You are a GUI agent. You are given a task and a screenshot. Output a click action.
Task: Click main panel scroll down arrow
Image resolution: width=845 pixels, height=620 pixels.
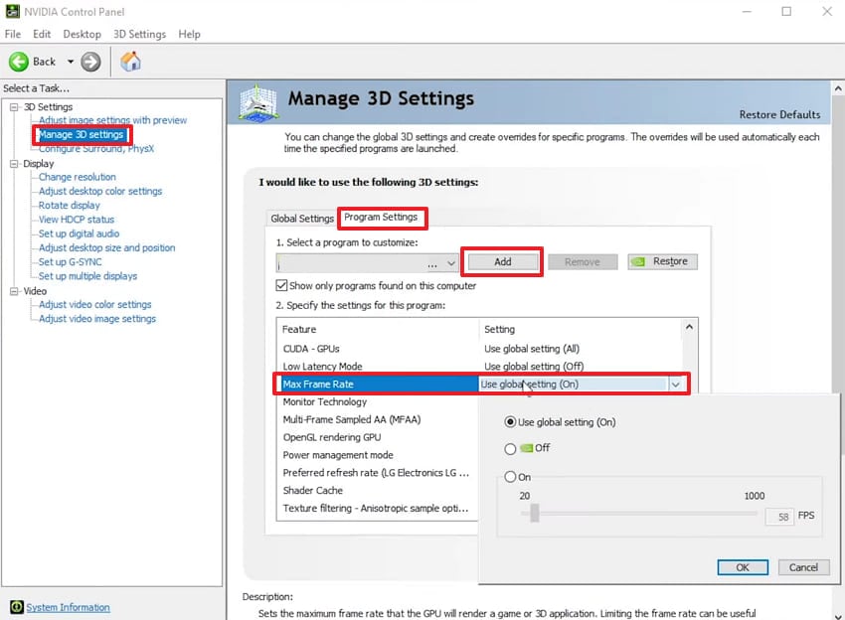click(x=838, y=615)
